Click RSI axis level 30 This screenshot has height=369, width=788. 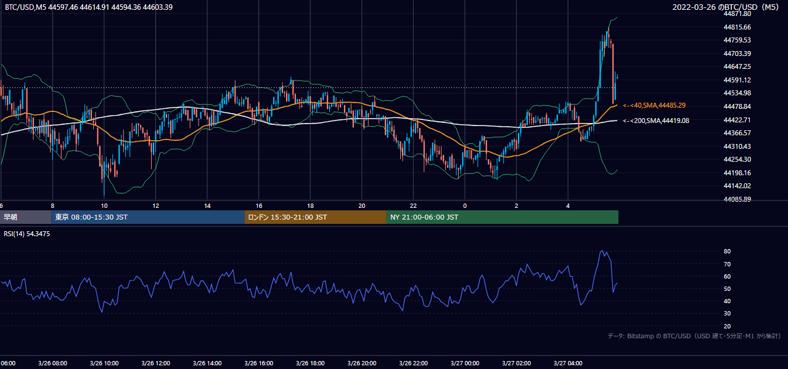(728, 314)
